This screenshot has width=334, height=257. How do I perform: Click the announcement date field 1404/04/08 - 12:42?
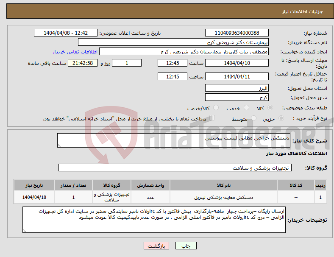click(66, 33)
